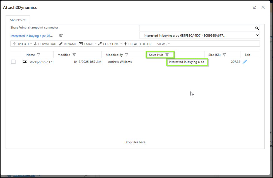This screenshot has height=178, width=273.
Task: Click the search magnifier icon
Action: 257,28
